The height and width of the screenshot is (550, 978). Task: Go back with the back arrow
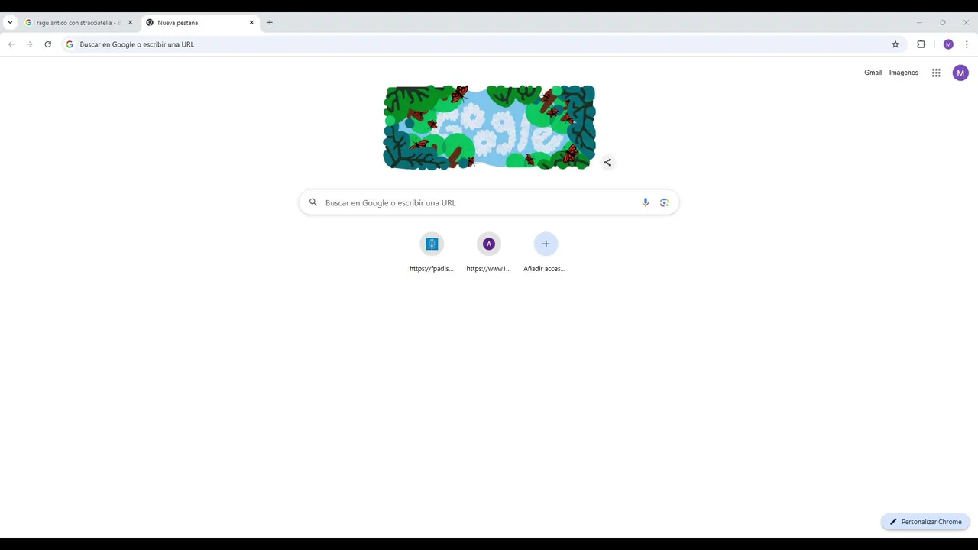point(11,44)
